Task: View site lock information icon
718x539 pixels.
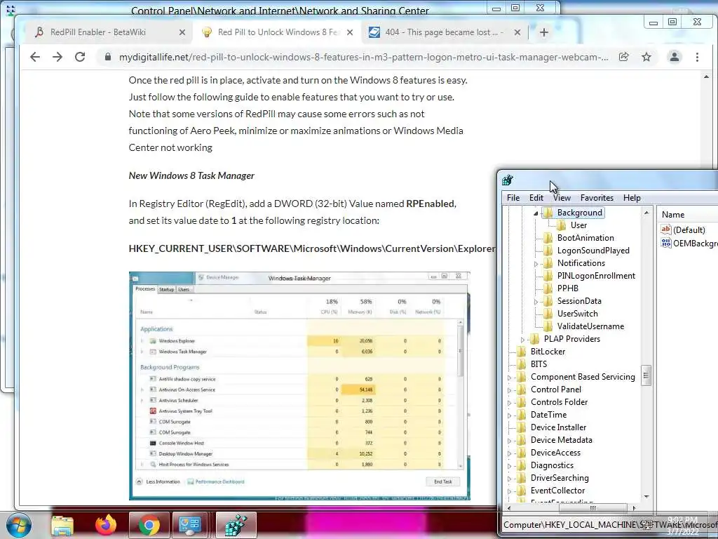Action: (107, 57)
